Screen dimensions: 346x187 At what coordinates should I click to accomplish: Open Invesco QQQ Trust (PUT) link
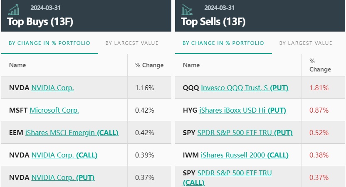245,88
